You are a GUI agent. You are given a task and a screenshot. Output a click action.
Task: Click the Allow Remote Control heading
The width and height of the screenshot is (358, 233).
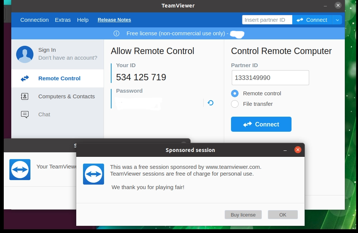153,51
